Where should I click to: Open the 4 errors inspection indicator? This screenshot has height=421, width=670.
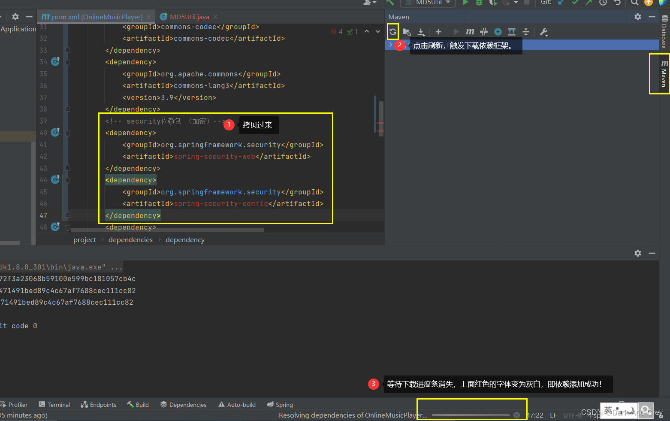pos(337,31)
